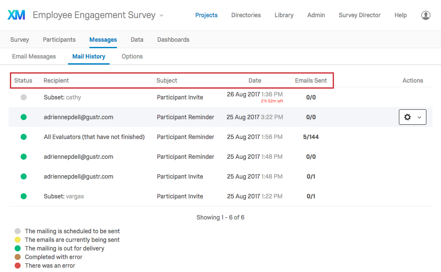Sort by the Date column header
Screen dimensions: 441x272
pos(254,80)
